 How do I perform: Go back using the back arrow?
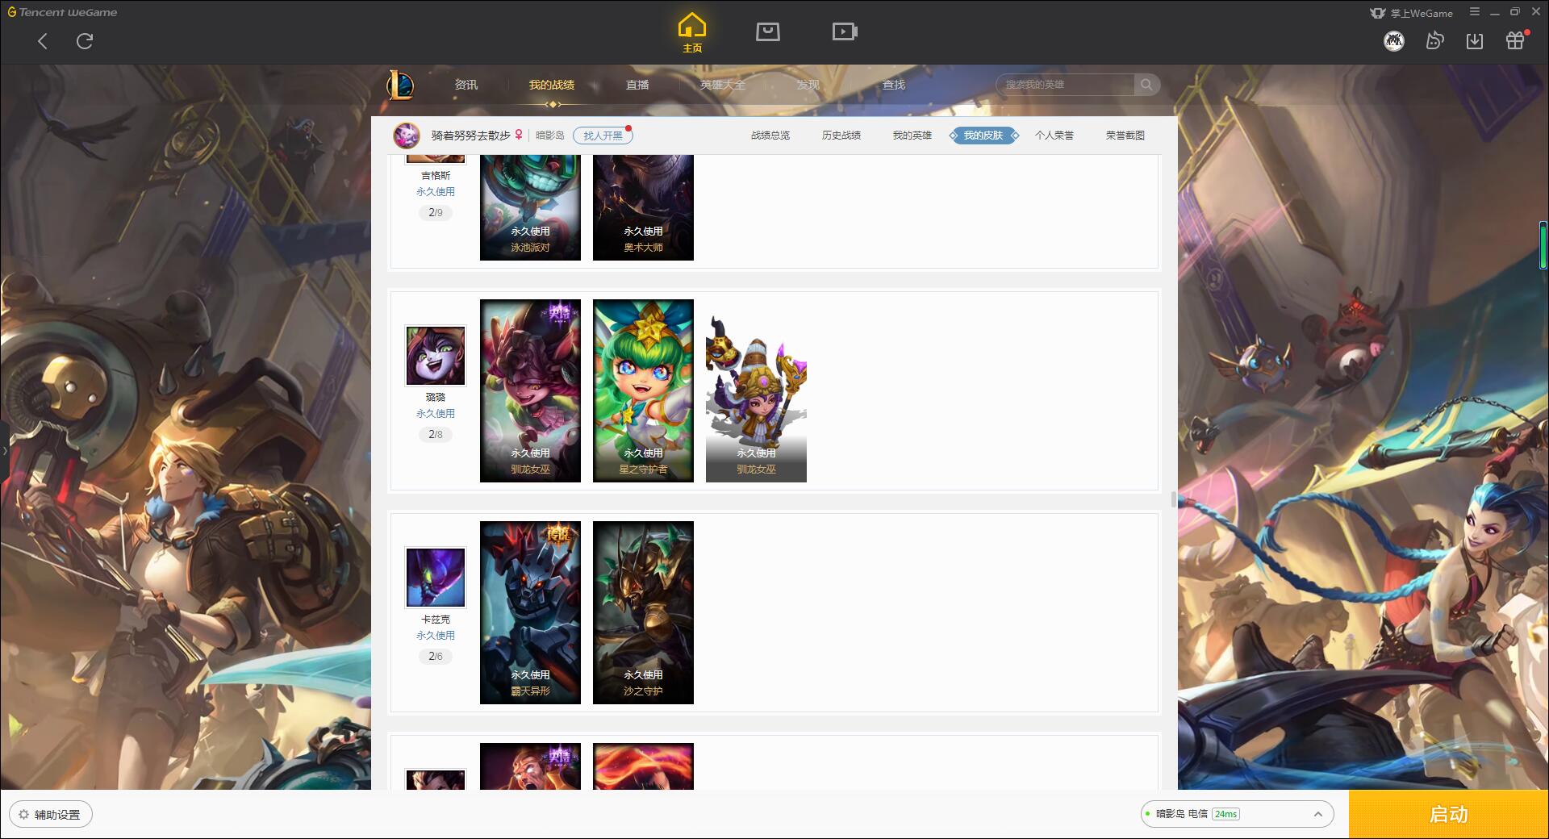(43, 41)
